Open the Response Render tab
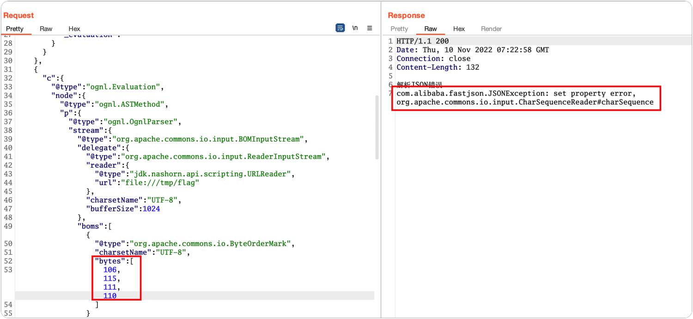The image size is (693, 319). pyautogui.click(x=491, y=29)
